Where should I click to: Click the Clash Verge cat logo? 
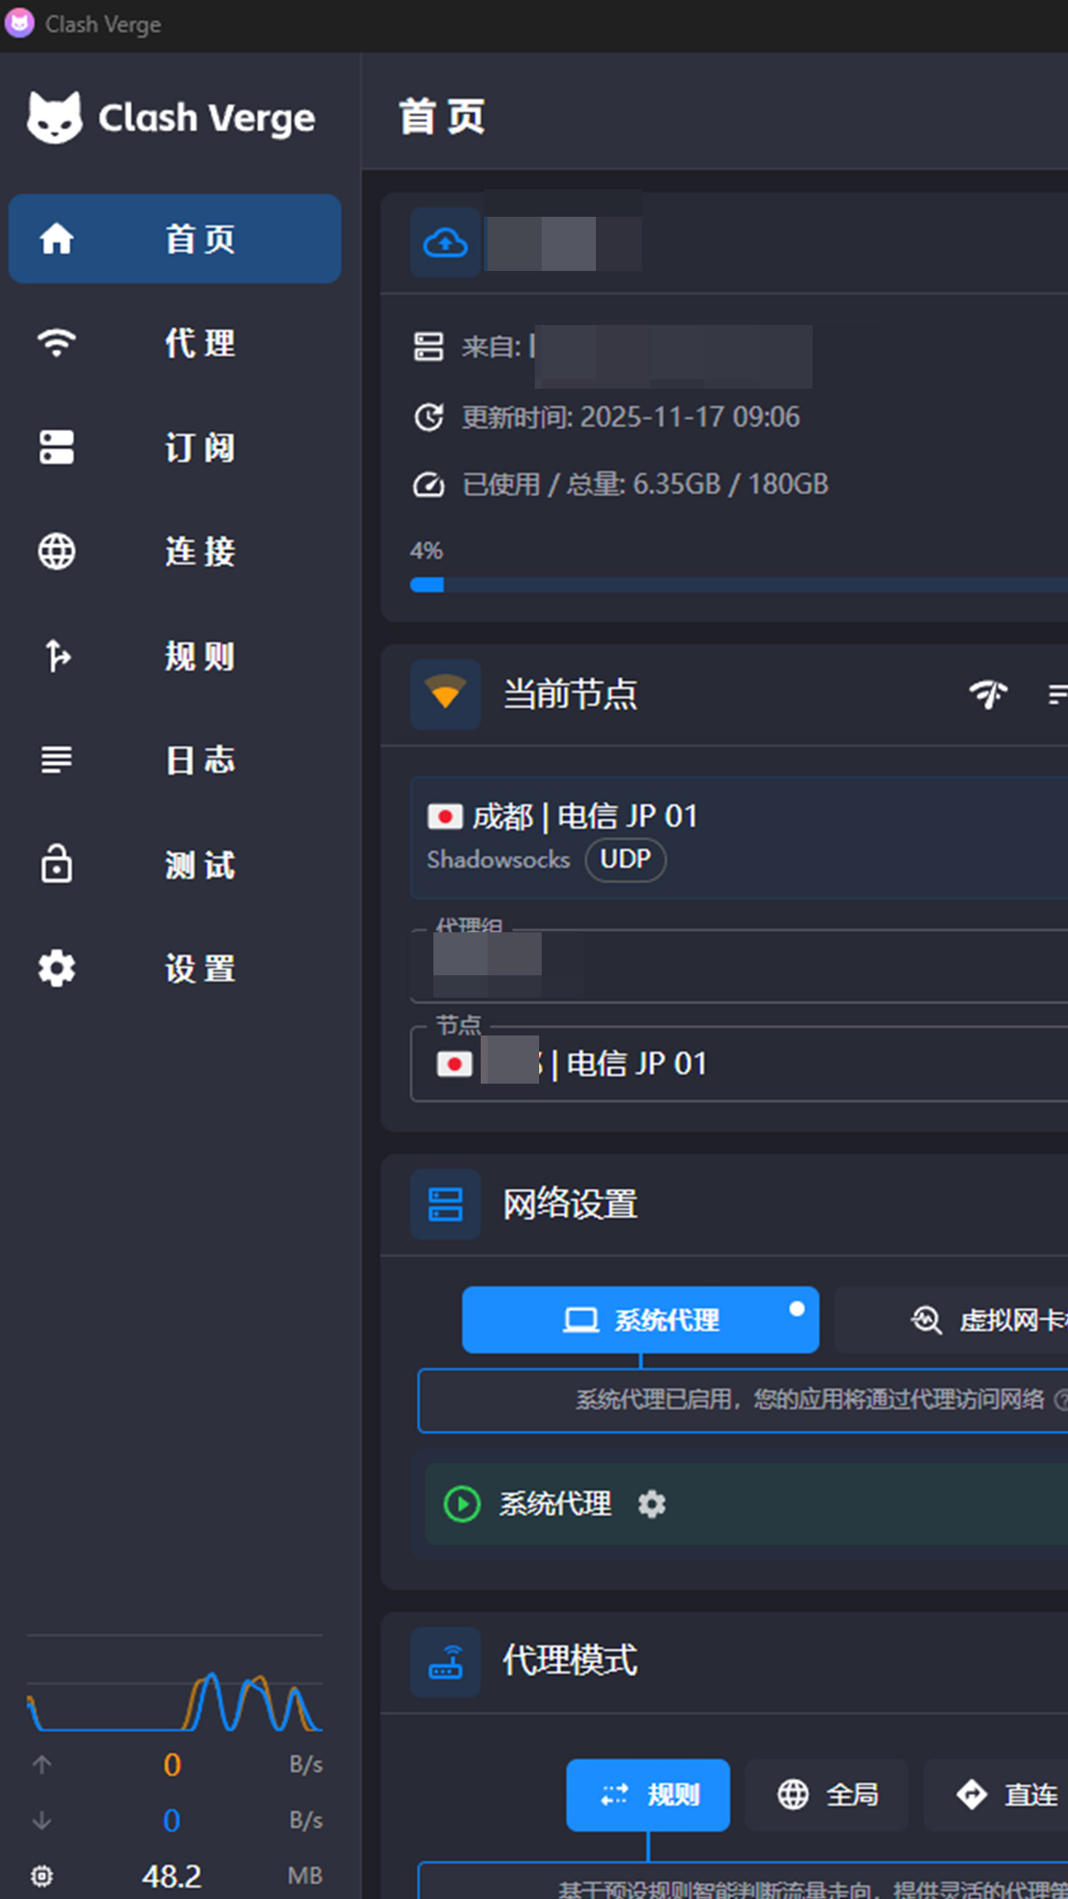click(x=55, y=117)
